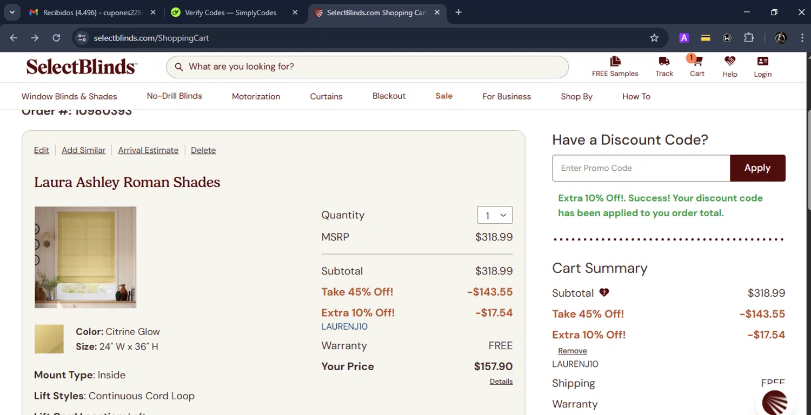Image resolution: width=811 pixels, height=415 pixels.
Task: Open the Roman Shades product thumbnail
Action: click(x=85, y=257)
